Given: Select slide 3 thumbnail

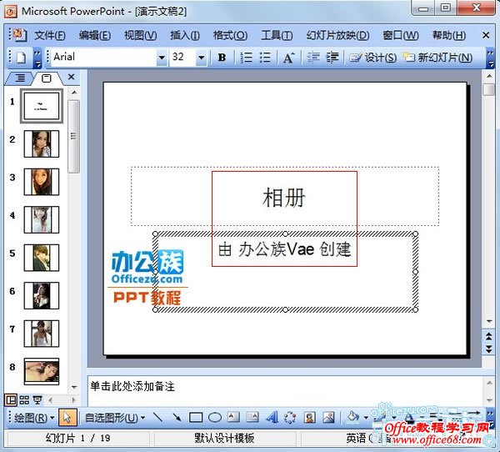Looking at the screenshot, I should (42, 182).
